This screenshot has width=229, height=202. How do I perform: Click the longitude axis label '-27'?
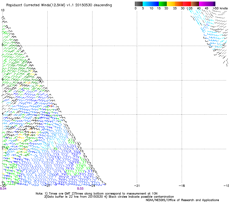(48, 186)
